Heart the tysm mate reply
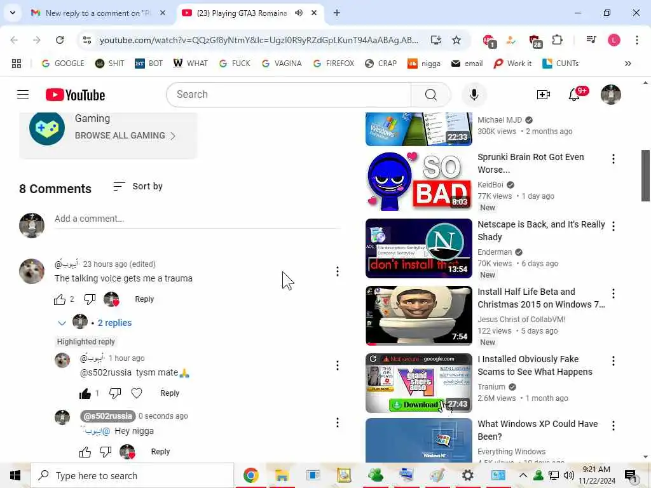Image resolution: width=651 pixels, height=488 pixels. click(x=137, y=393)
